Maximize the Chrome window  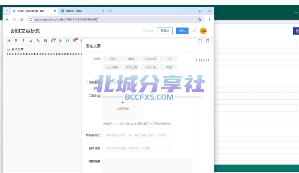[x=200, y=11]
